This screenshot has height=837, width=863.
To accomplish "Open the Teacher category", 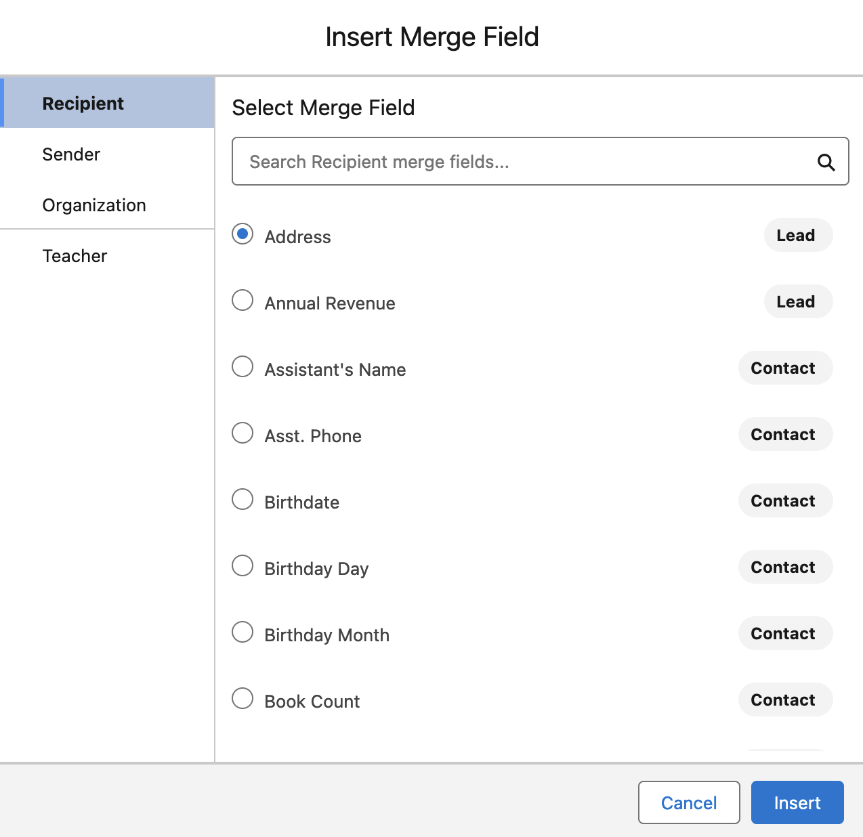I will pyautogui.click(x=107, y=255).
